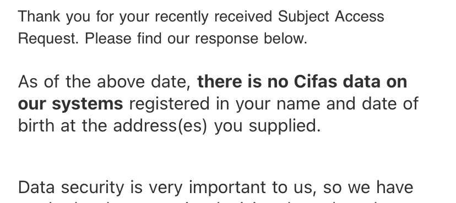Click the bold text "our systems"

pyautogui.click(x=70, y=105)
